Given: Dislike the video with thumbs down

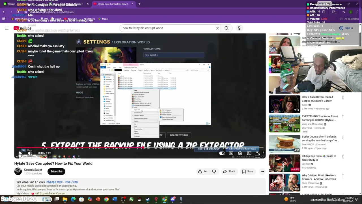Looking at the screenshot, I should click(214, 171).
